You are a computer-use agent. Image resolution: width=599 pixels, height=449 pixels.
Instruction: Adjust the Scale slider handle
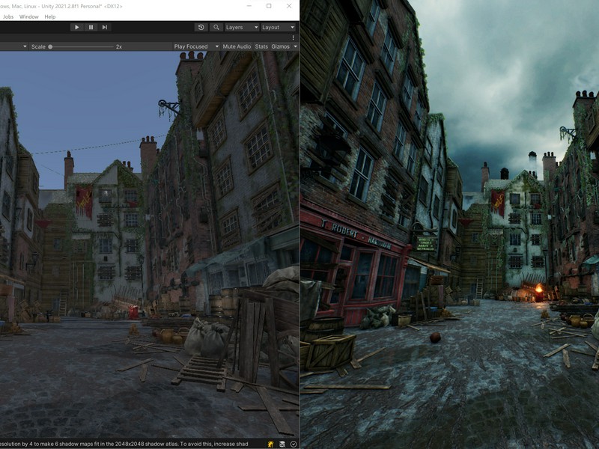coord(50,46)
